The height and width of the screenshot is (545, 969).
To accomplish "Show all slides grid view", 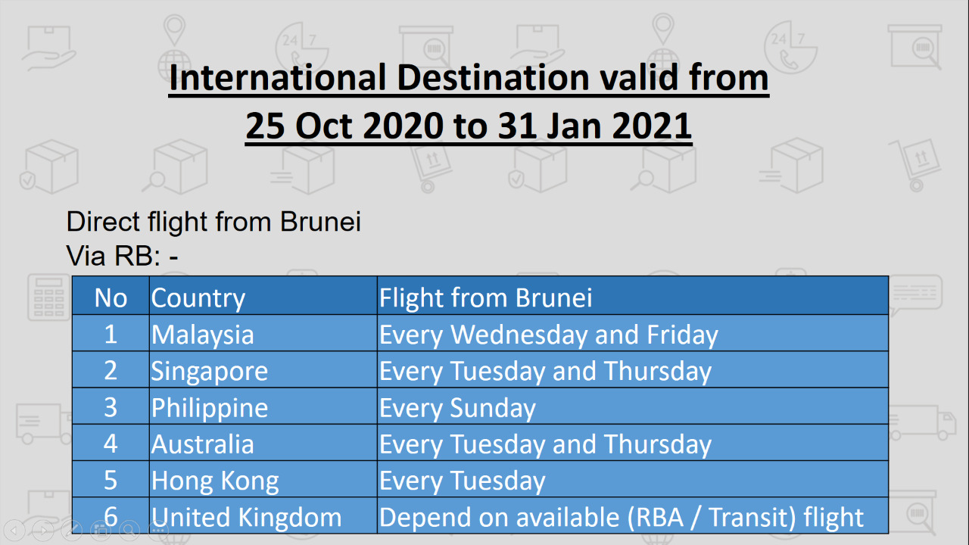I will (x=101, y=531).
